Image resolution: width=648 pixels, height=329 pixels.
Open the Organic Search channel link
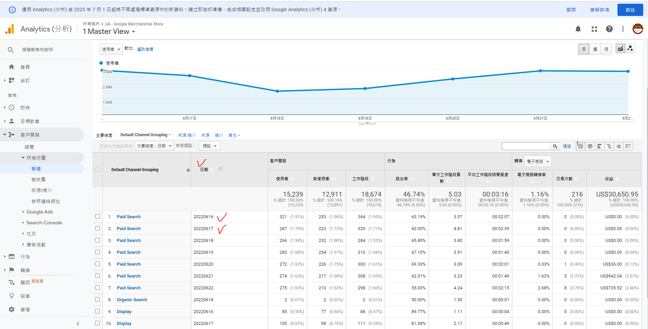[132, 300]
